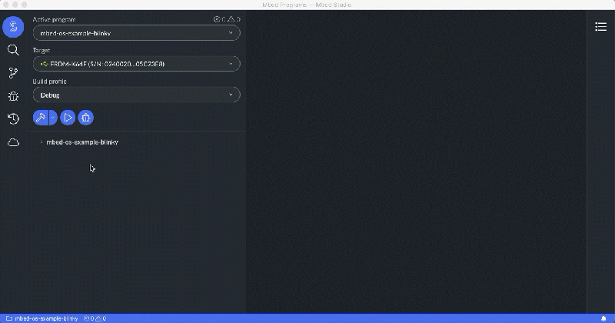Build program with the hammer button
The width and height of the screenshot is (615, 323).
[41, 118]
